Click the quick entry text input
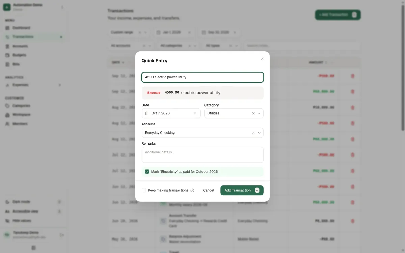Viewport: 405px width, 253px height. click(x=202, y=77)
